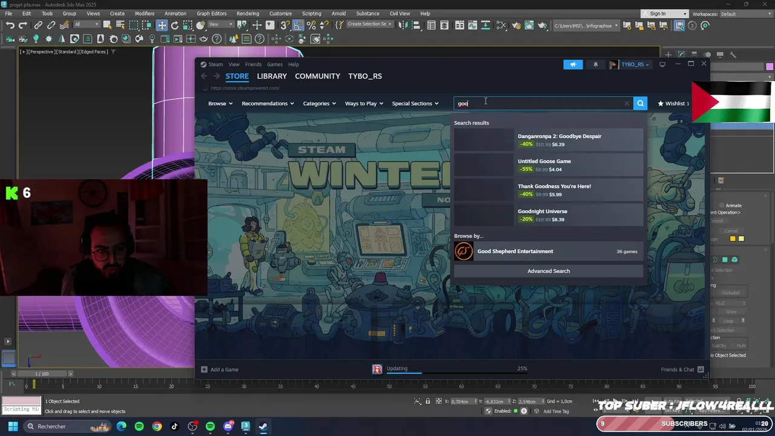Image resolution: width=775 pixels, height=436 pixels.
Task: Activate the Select and Scale tool
Action: (187, 25)
